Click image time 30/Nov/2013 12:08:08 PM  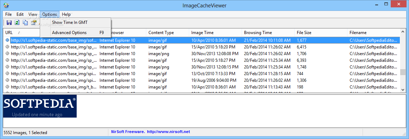coord(215,54)
